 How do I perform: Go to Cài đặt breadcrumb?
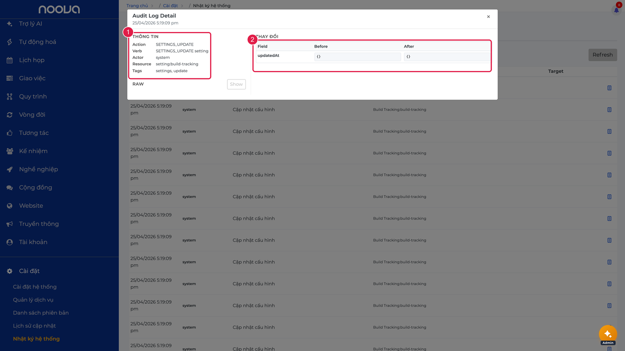pyautogui.click(x=170, y=6)
